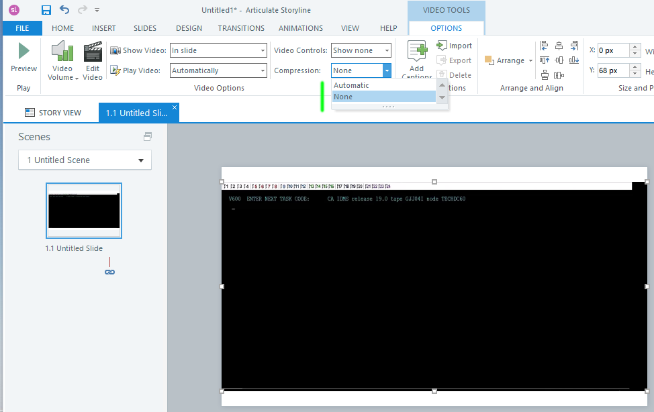Click the Undo arrow in title bar
654x412 pixels.
tap(64, 10)
